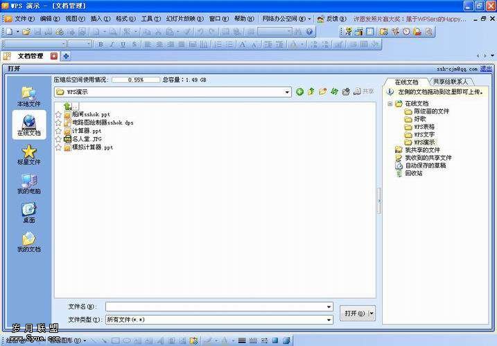Click the green back navigation button
Screen dimensions: 497x346
[x=299, y=92]
